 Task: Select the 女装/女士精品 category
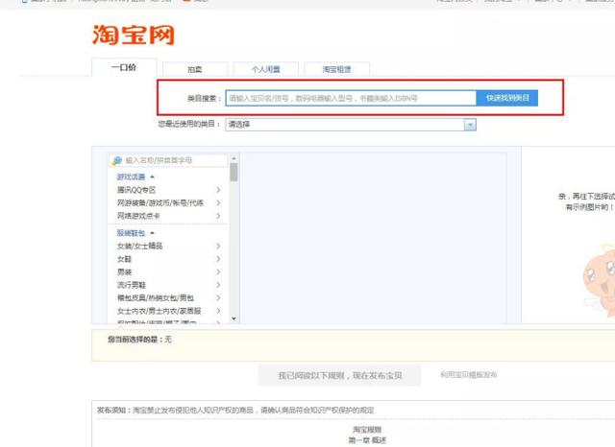click(x=140, y=246)
